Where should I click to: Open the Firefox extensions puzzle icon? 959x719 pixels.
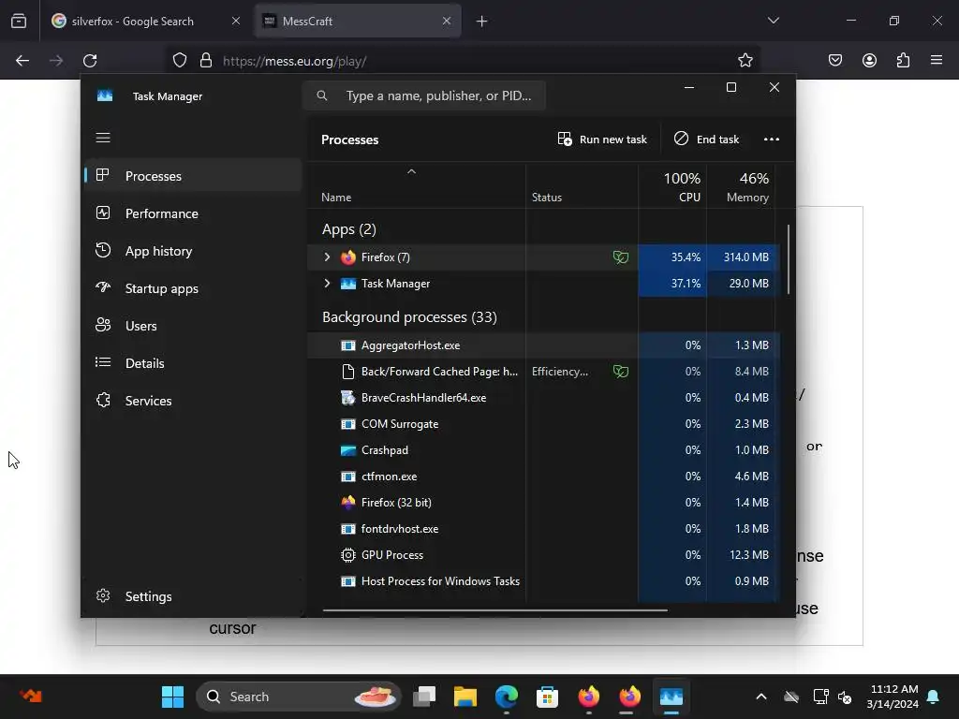[x=903, y=60]
